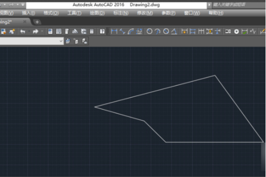Open the 标注(N) dimension menu
The image size is (266, 177).
pyautogui.click(x=121, y=13)
